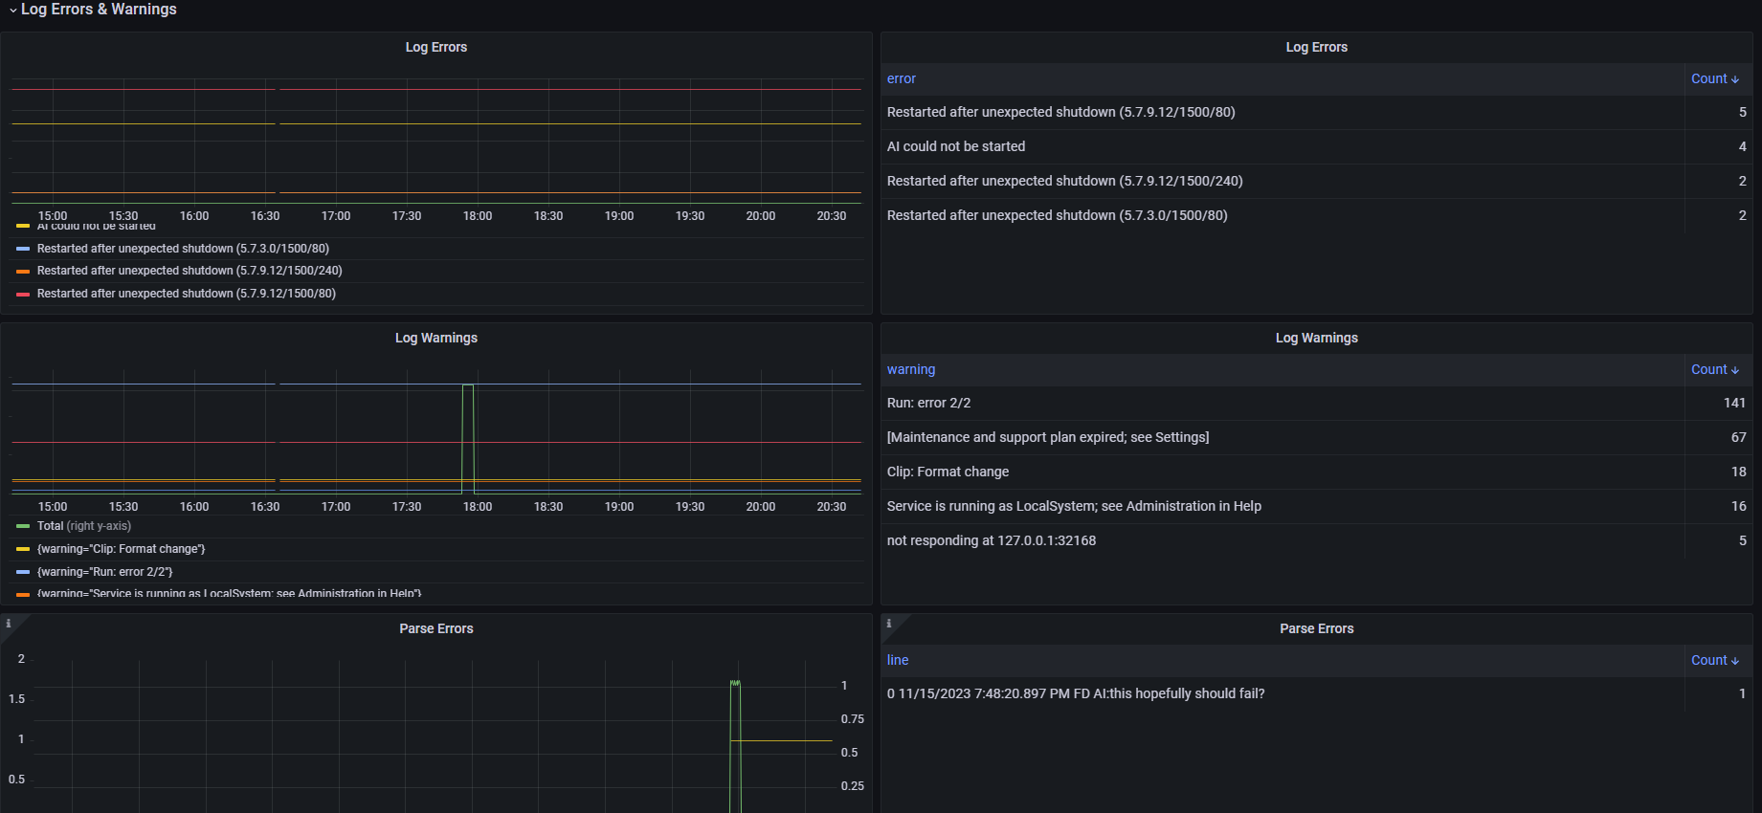Click the line column header
1762x813 pixels.
click(898, 661)
